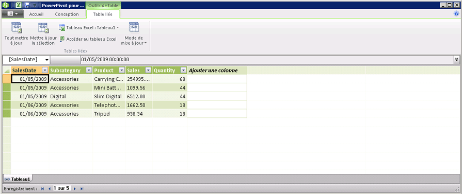
Task: Click the help question mark icon
Action: point(457,13)
